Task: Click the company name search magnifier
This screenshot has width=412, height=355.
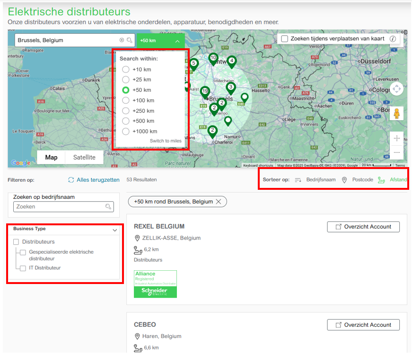Action: [108, 206]
